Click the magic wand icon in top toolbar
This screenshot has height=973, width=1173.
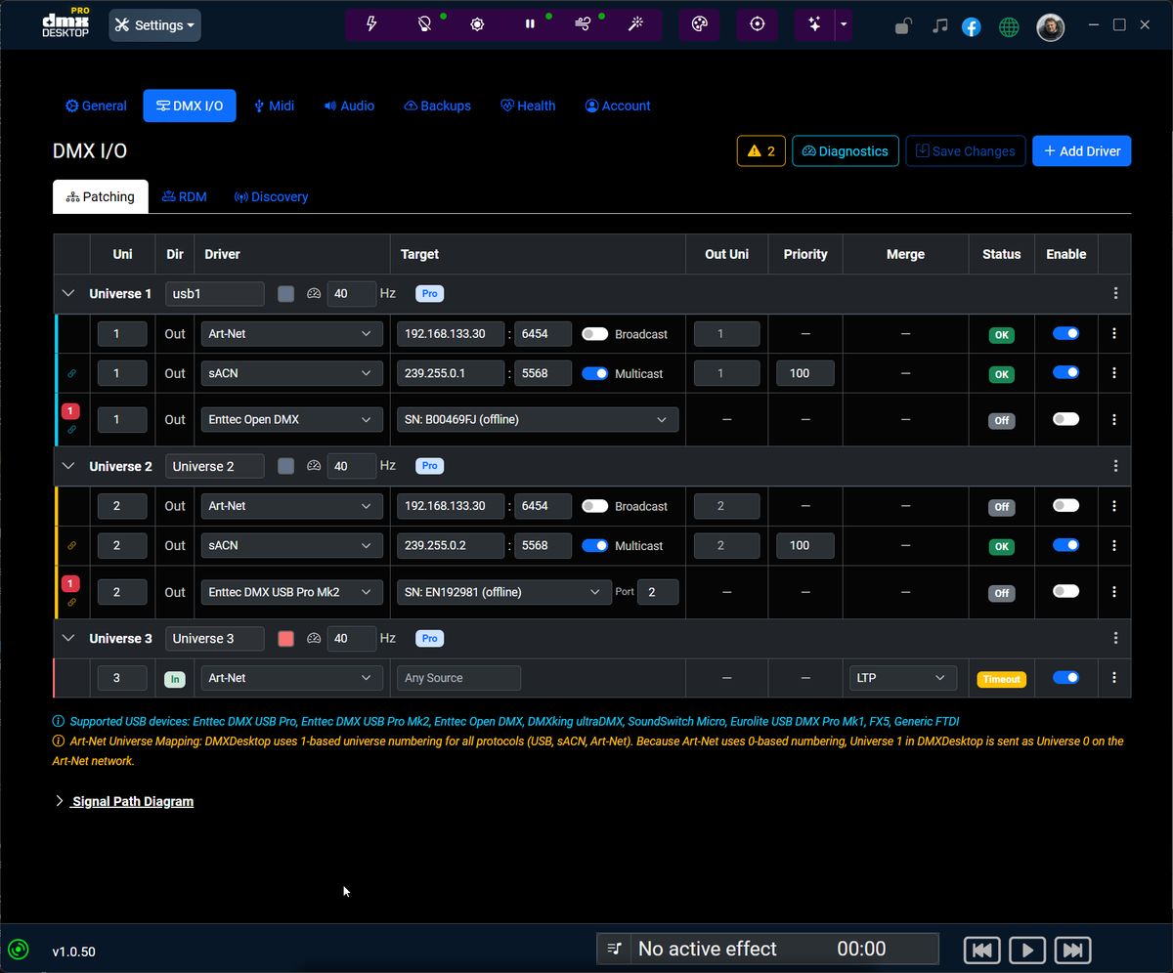pos(635,24)
